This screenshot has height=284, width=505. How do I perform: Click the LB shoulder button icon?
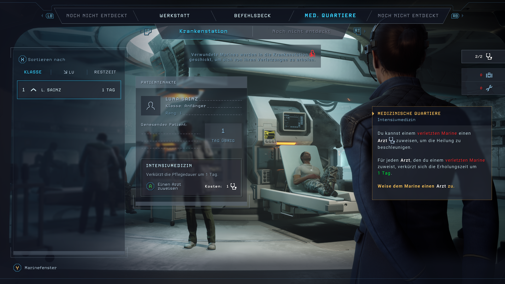click(50, 16)
